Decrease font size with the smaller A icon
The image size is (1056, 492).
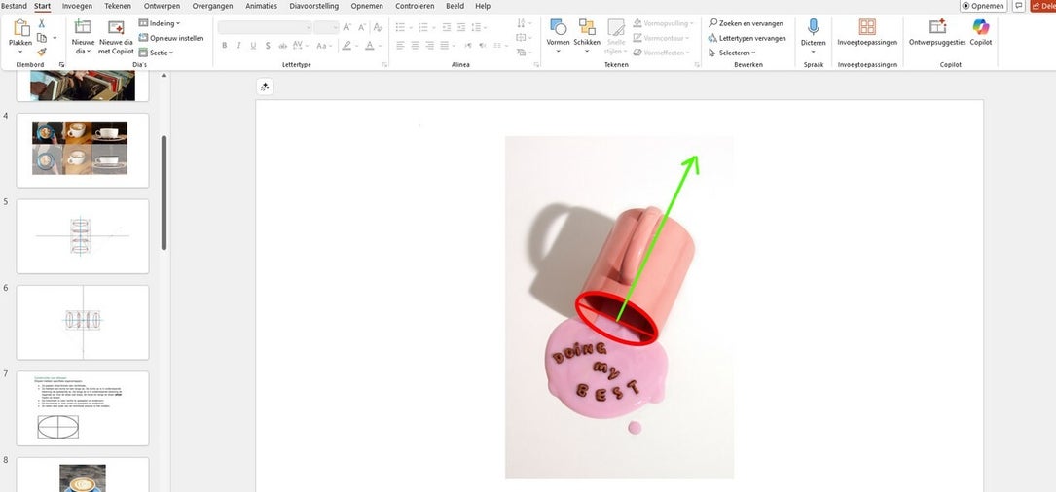coord(362,27)
